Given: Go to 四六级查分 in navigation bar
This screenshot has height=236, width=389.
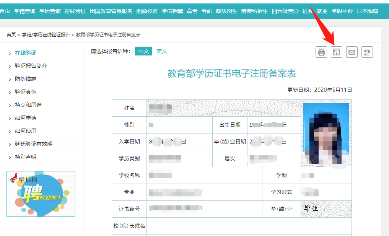Looking at the screenshot, I should (285, 11).
